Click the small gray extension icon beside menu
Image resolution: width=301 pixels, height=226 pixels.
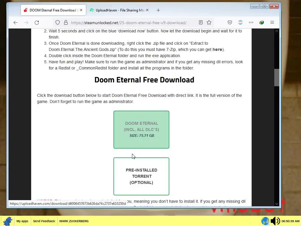point(251,22)
